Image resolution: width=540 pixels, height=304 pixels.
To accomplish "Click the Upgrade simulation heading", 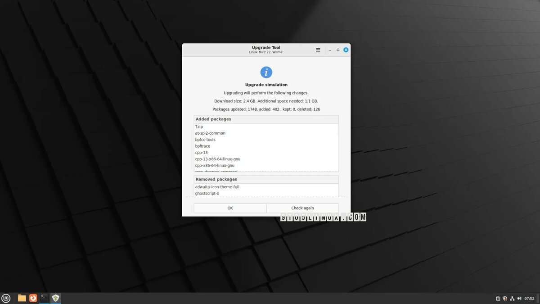I will point(266,85).
